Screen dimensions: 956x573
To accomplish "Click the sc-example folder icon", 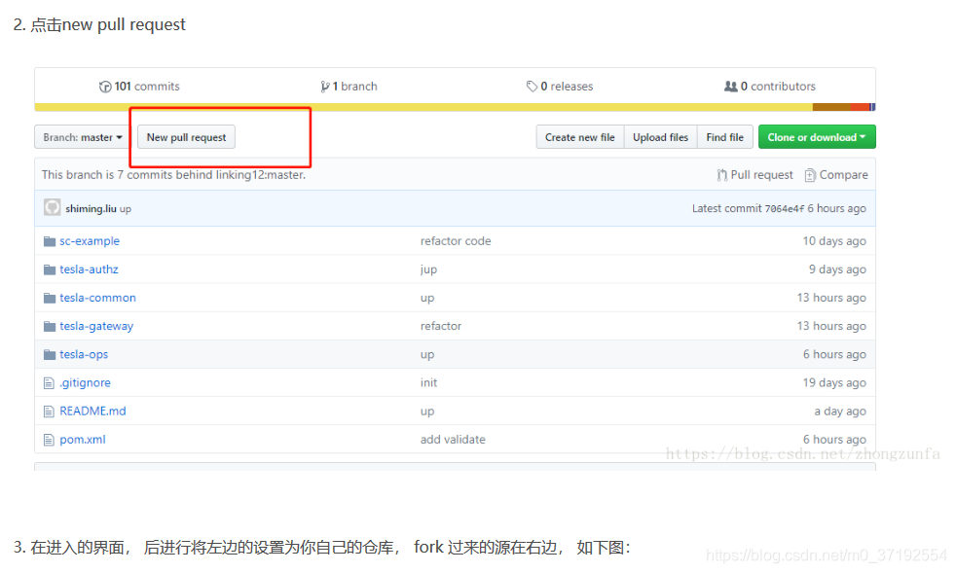I will click(50, 241).
